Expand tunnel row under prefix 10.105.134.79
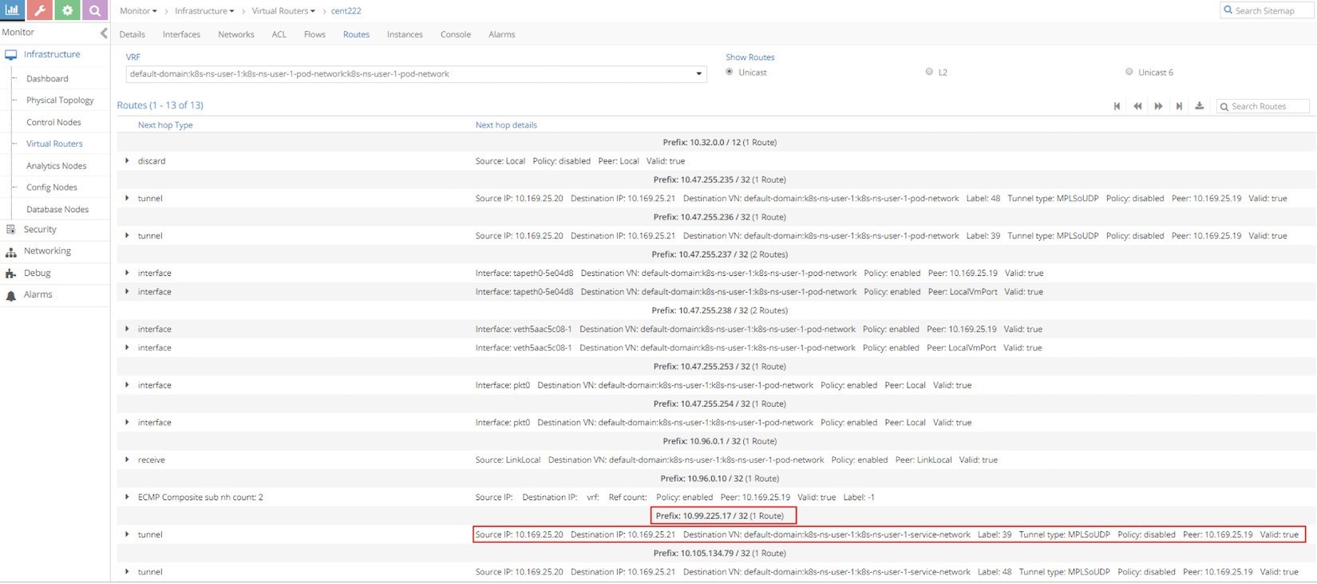Image resolution: width=1317 pixels, height=584 pixels. point(127,572)
